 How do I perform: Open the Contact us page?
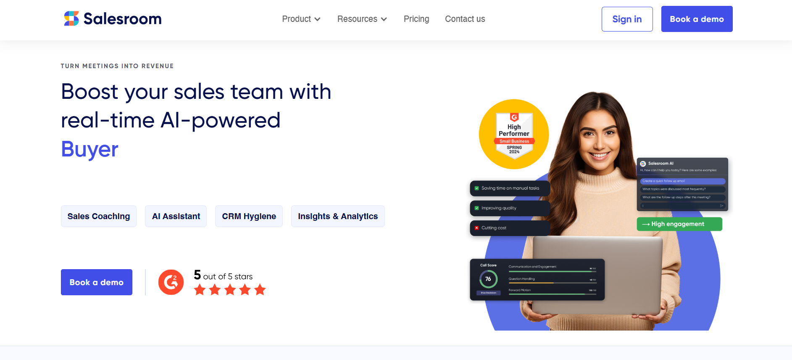tap(465, 19)
